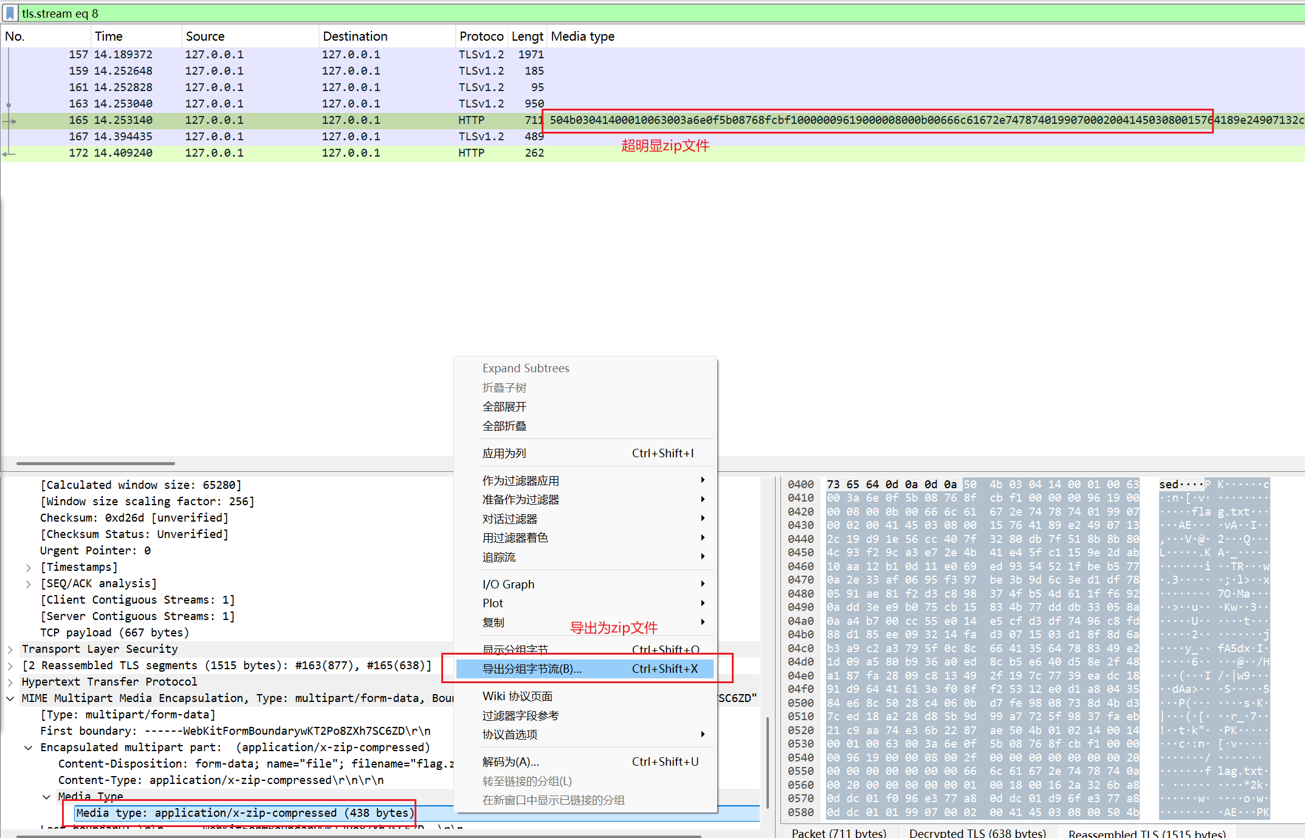The width and height of the screenshot is (1305, 838).
Task: Sort by the Protocol column header
Action: (481, 36)
